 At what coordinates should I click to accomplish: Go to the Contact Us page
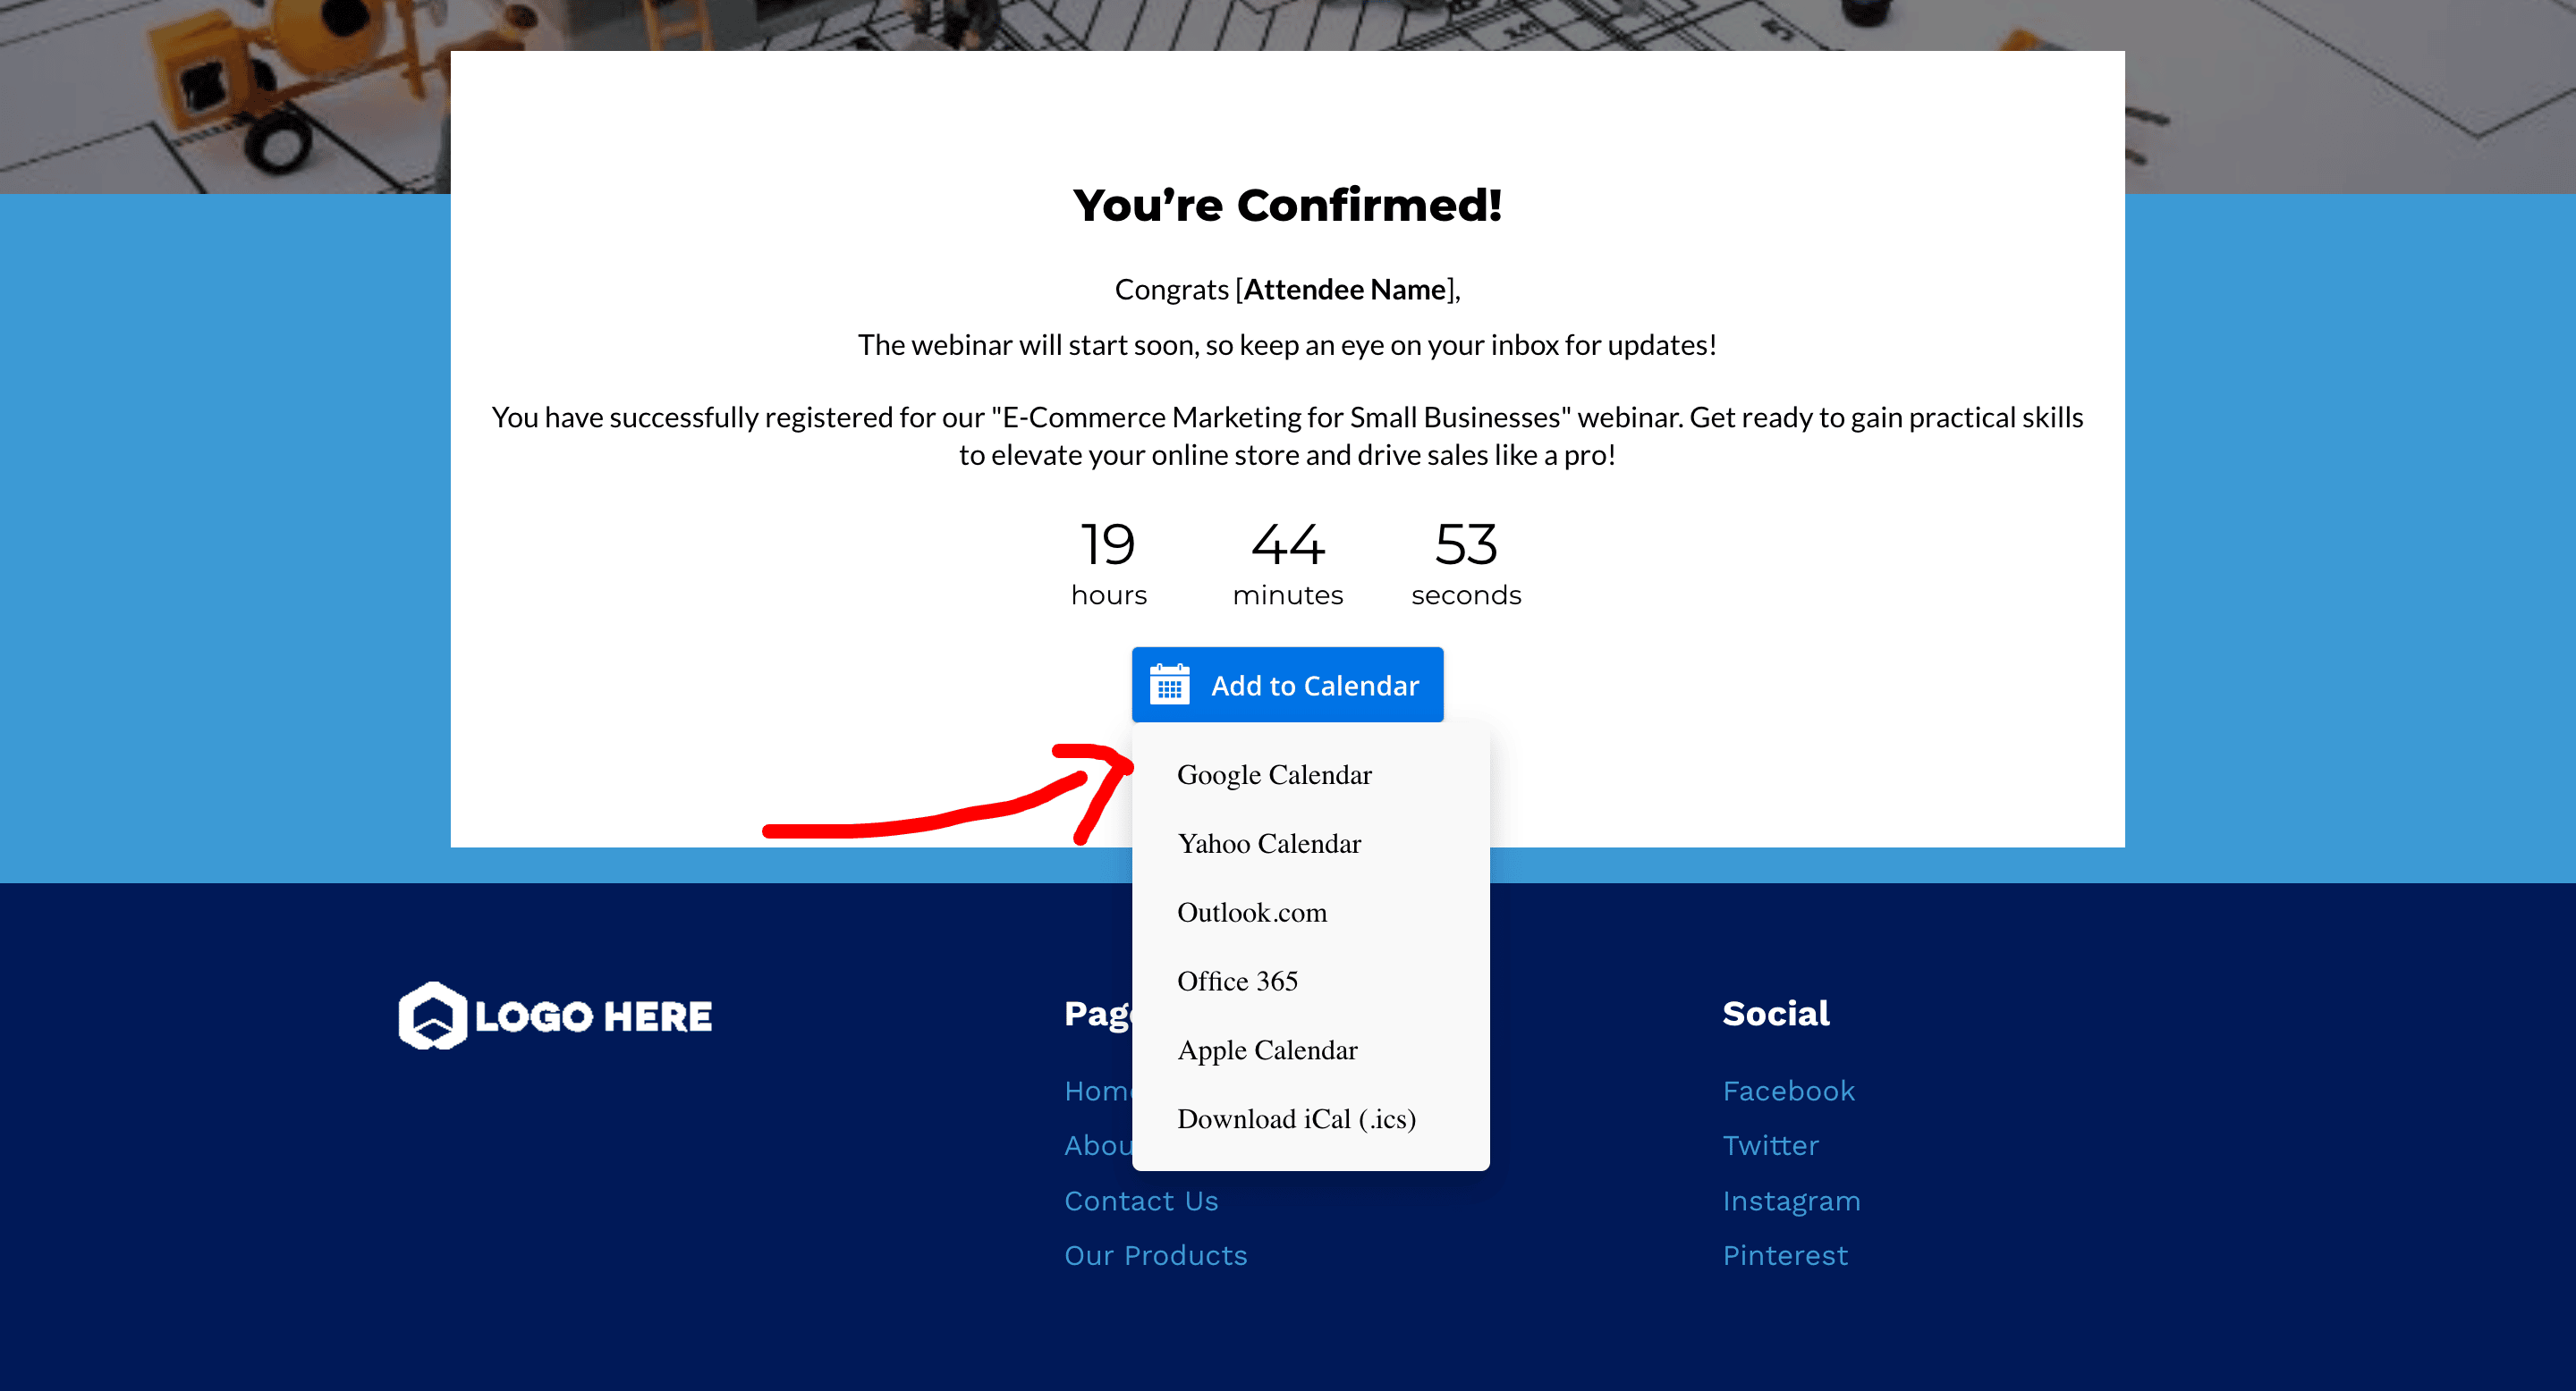[x=1141, y=1201]
